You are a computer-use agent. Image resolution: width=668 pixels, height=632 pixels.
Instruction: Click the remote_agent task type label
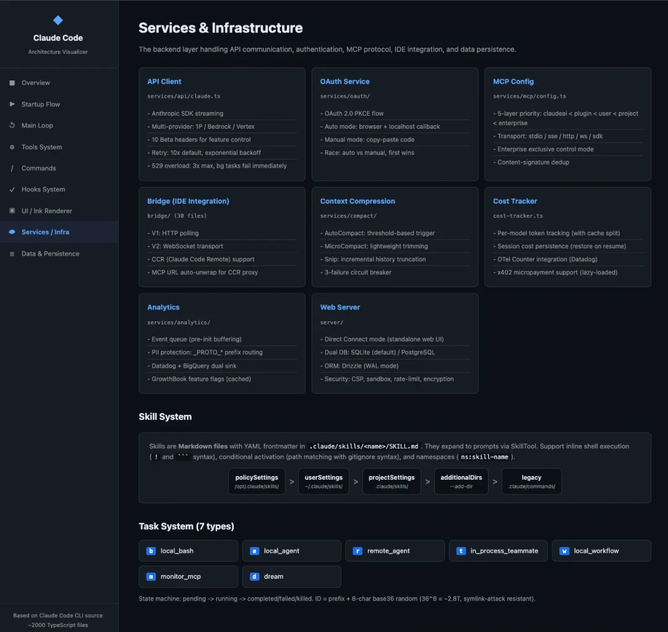(388, 551)
